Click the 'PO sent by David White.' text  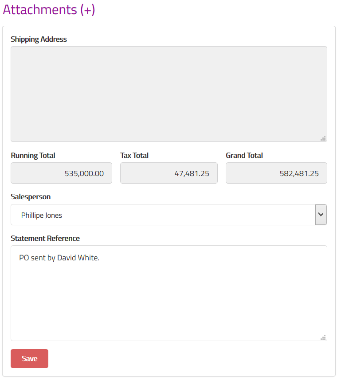[59, 258]
